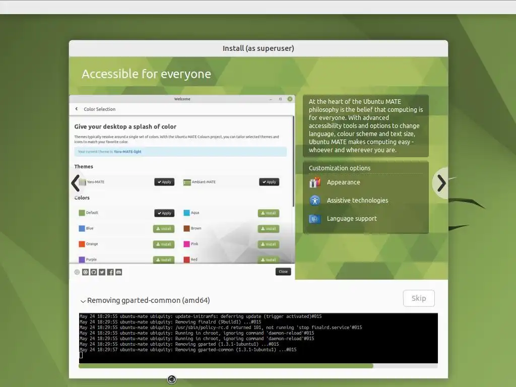
Task: Select the Brown color swatch
Action: pos(186,228)
